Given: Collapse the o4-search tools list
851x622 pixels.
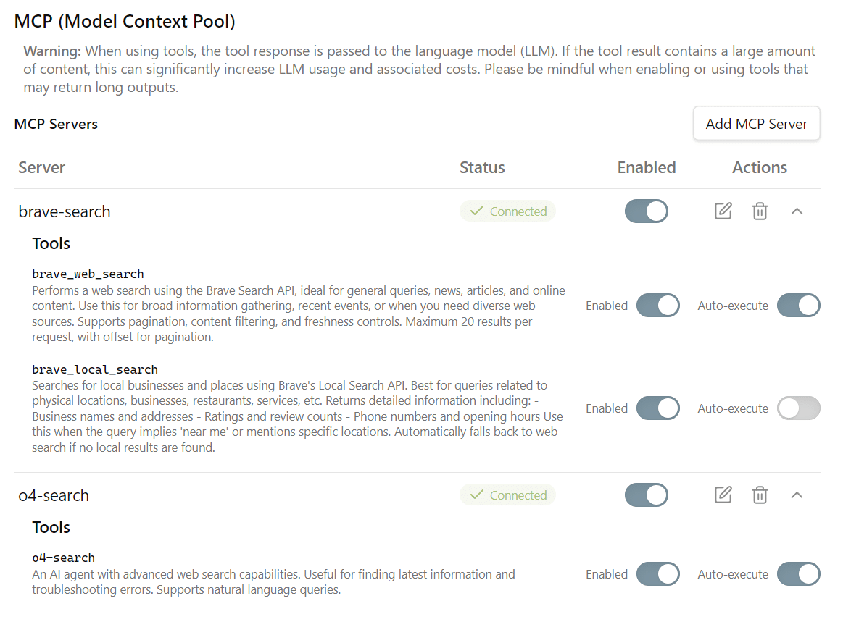Looking at the screenshot, I should coord(797,495).
